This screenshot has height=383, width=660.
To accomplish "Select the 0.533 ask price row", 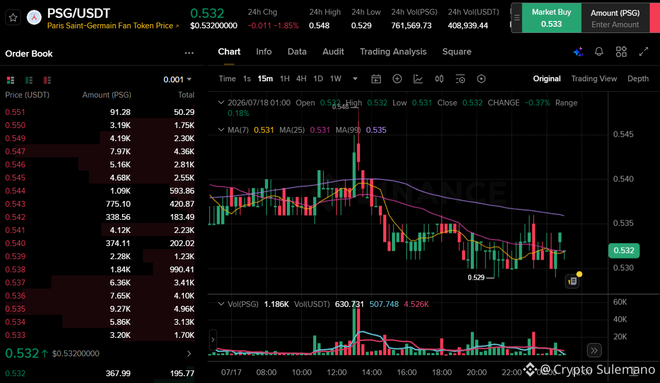I will [x=100, y=335].
